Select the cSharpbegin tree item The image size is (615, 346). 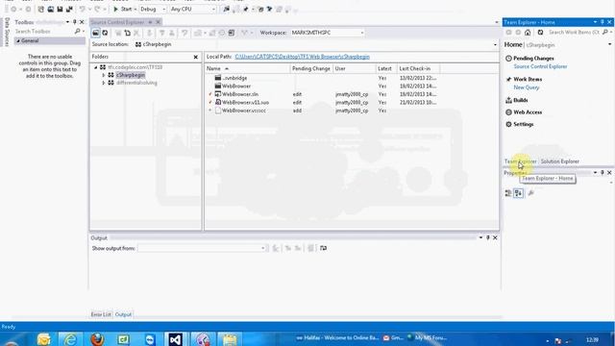(x=131, y=75)
